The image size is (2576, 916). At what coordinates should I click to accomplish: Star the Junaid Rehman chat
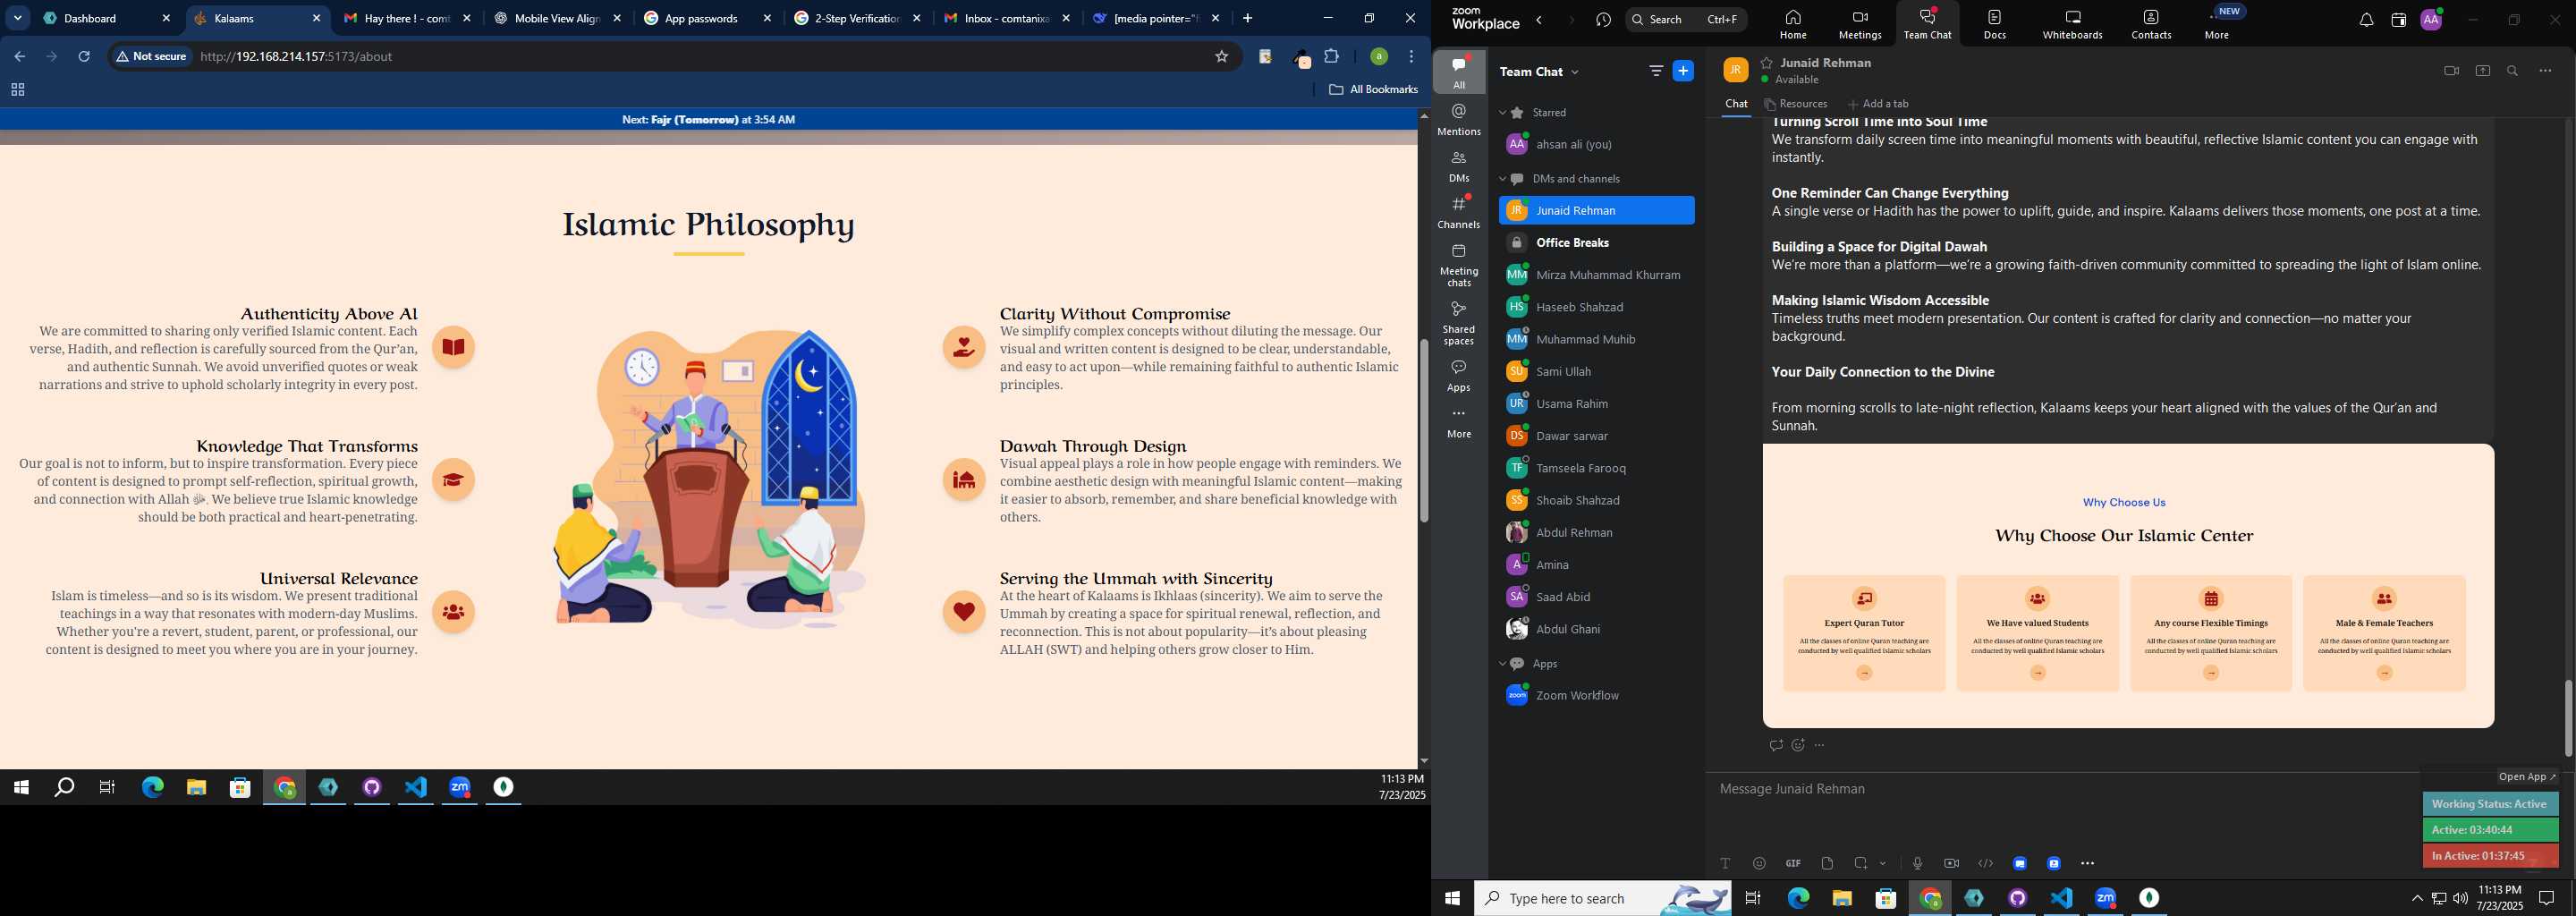(1767, 62)
